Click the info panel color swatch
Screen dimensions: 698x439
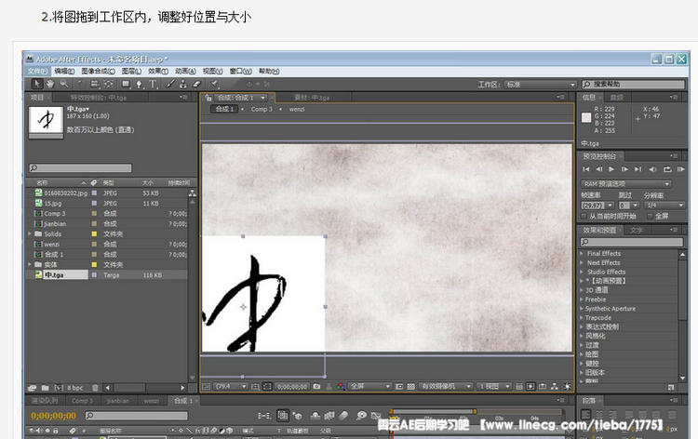coord(586,117)
